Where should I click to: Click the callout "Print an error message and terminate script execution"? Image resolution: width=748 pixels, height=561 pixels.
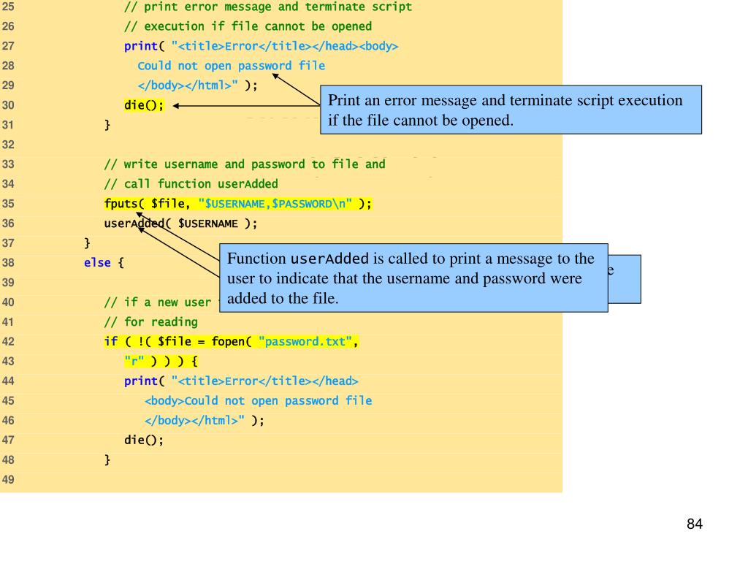click(x=511, y=110)
